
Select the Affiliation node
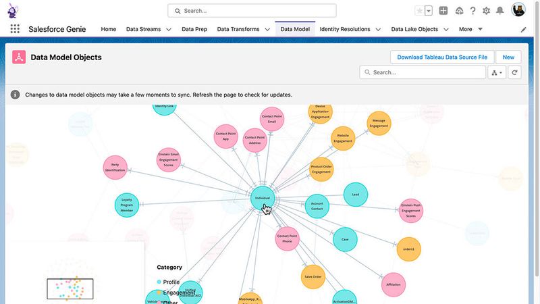(x=394, y=284)
